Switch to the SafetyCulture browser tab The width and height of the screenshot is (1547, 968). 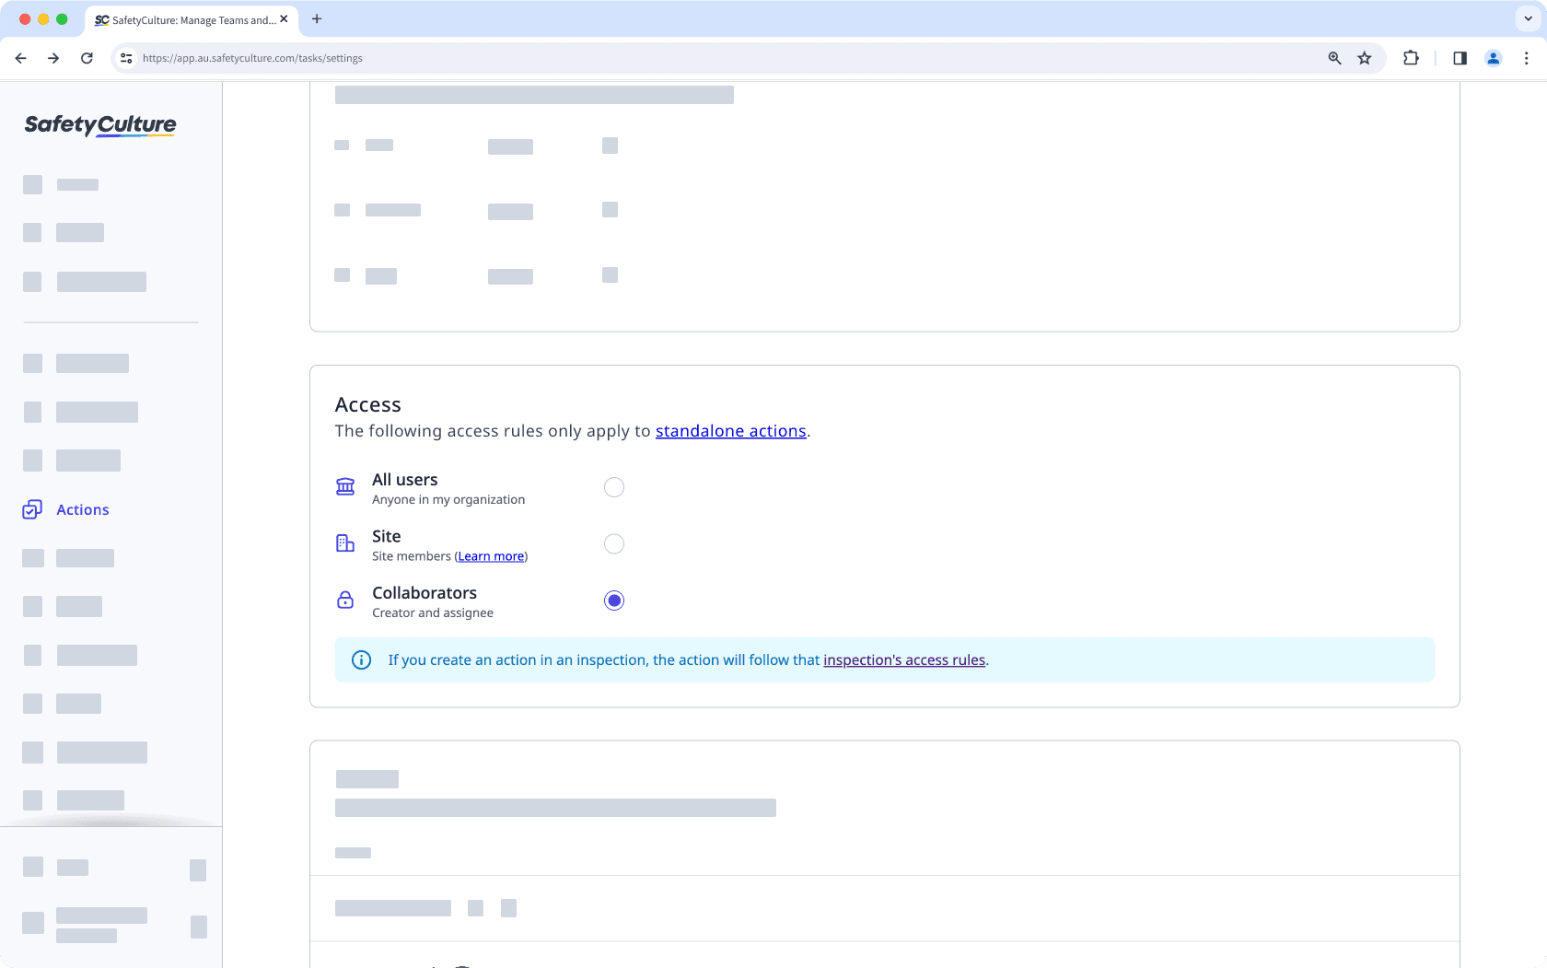[184, 19]
